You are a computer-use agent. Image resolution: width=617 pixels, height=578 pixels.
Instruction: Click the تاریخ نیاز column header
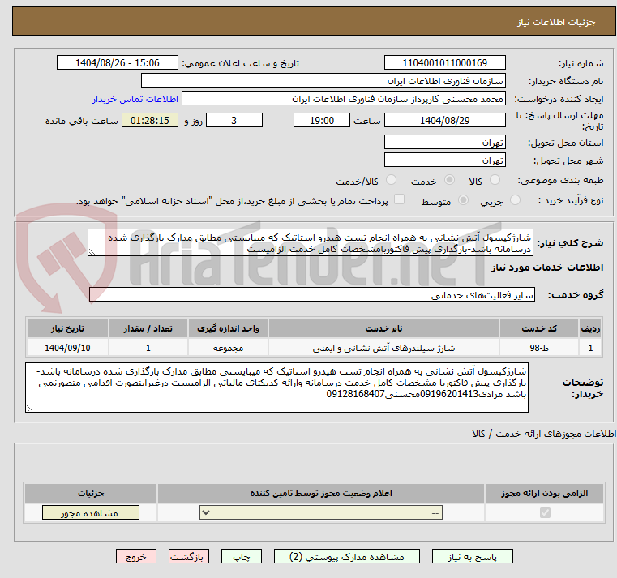[x=67, y=328]
